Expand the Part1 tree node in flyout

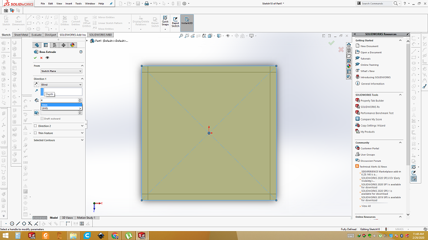87,41
